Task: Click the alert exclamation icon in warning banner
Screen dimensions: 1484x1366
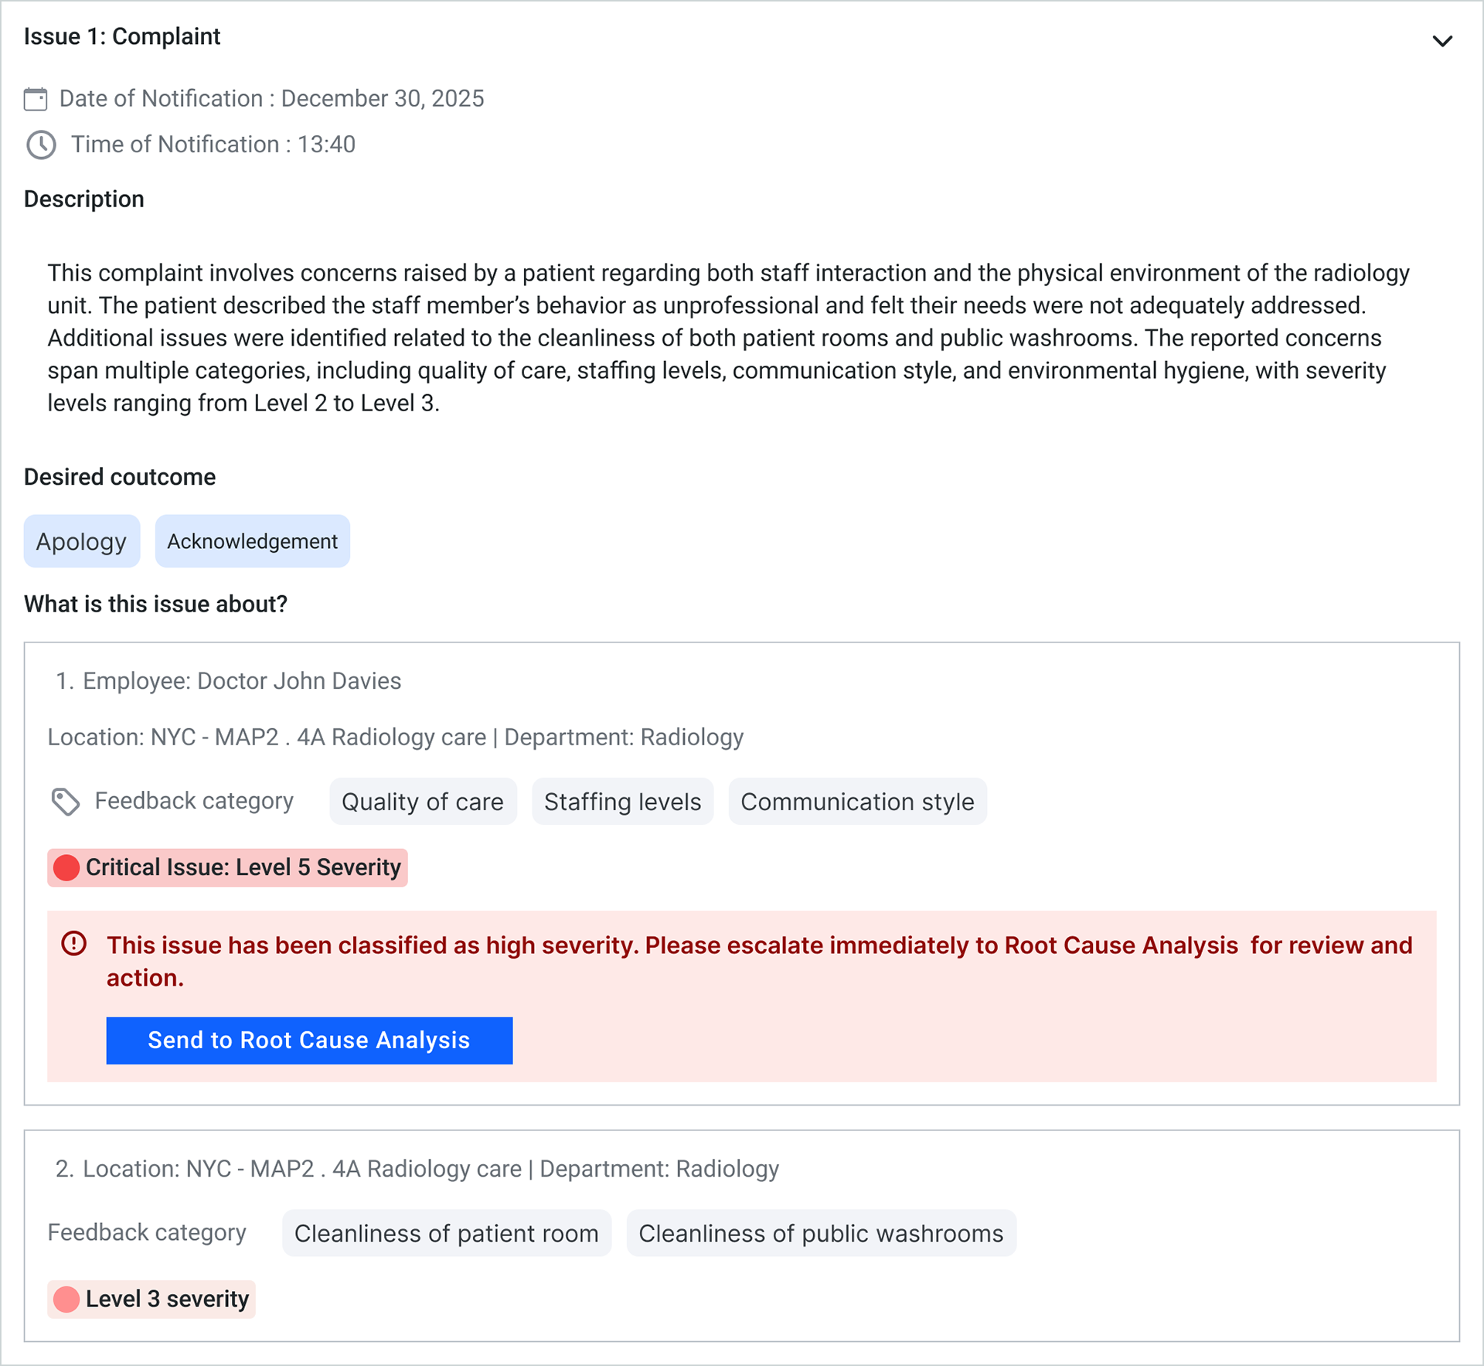Action: point(74,944)
